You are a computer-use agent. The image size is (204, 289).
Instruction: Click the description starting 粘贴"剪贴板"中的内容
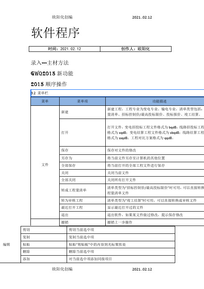pyautogui.click(x=97, y=245)
